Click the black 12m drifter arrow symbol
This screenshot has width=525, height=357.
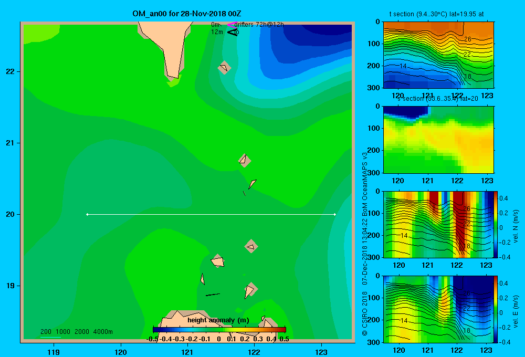[x=232, y=32]
